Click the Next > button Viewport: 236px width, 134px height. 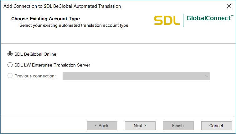click(x=140, y=126)
